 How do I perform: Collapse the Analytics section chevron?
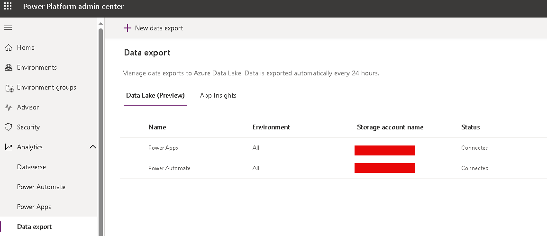click(93, 147)
